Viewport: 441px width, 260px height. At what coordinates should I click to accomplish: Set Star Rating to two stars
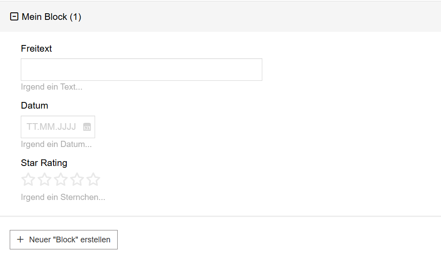[x=45, y=180]
